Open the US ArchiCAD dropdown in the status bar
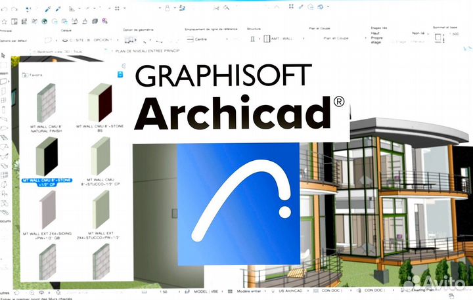The width and height of the screenshot is (473, 300). click(290, 291)
